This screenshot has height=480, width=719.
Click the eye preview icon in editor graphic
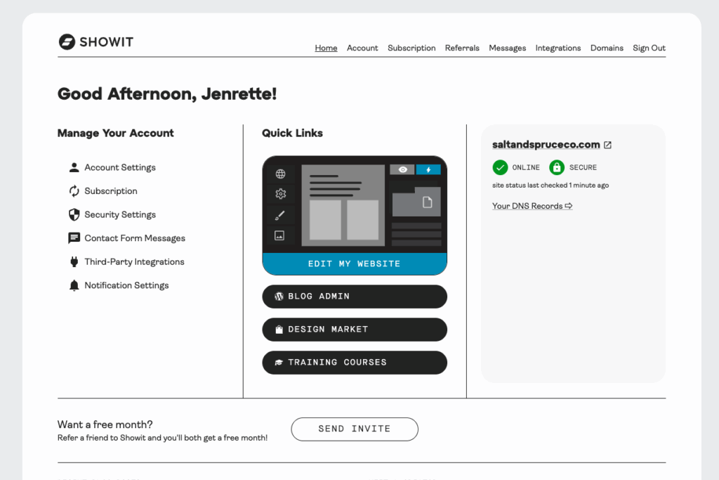pos(402,170)
